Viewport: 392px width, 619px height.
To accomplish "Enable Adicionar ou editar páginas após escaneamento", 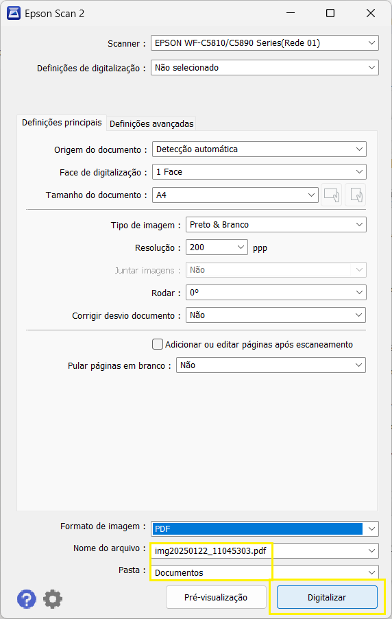I will tap(158, 344).
